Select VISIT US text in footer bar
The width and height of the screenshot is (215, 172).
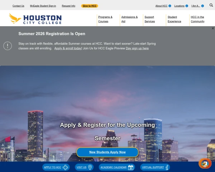point(81,167)
